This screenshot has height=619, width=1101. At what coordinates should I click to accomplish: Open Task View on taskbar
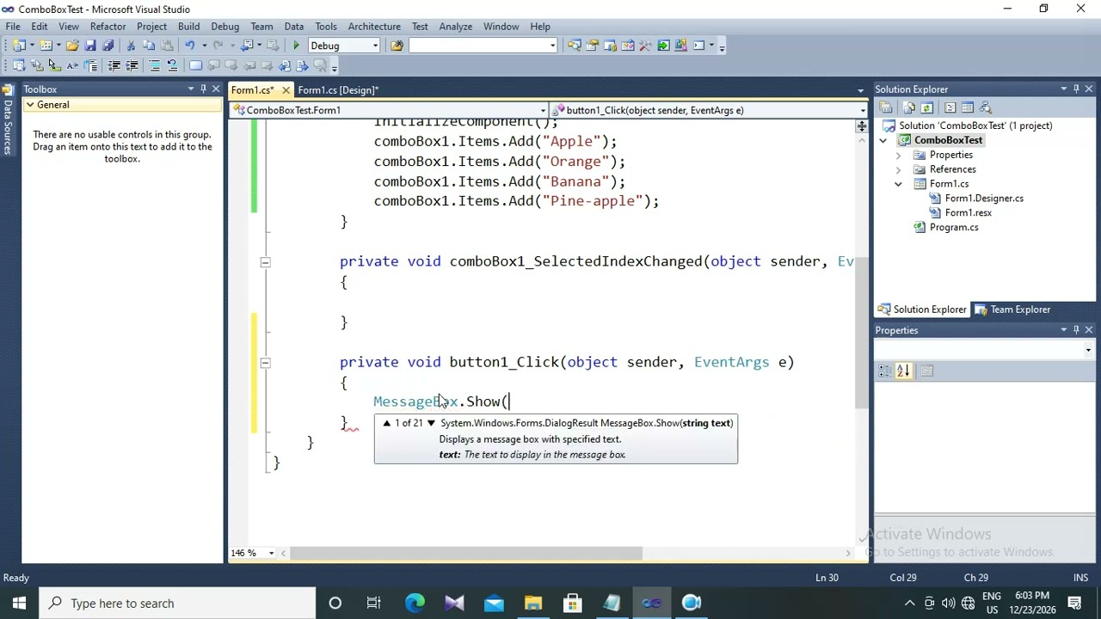pos(374,604)
